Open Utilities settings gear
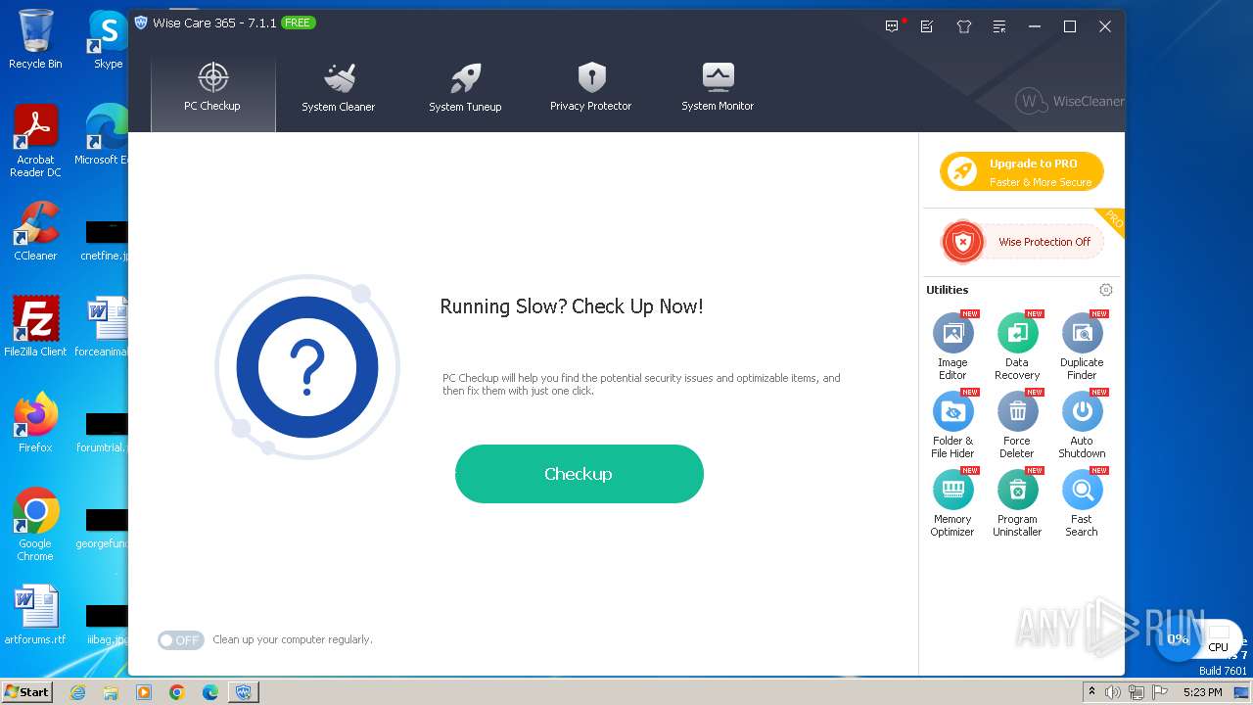This screenshot has height=705, width=1253. (1106, 290)
